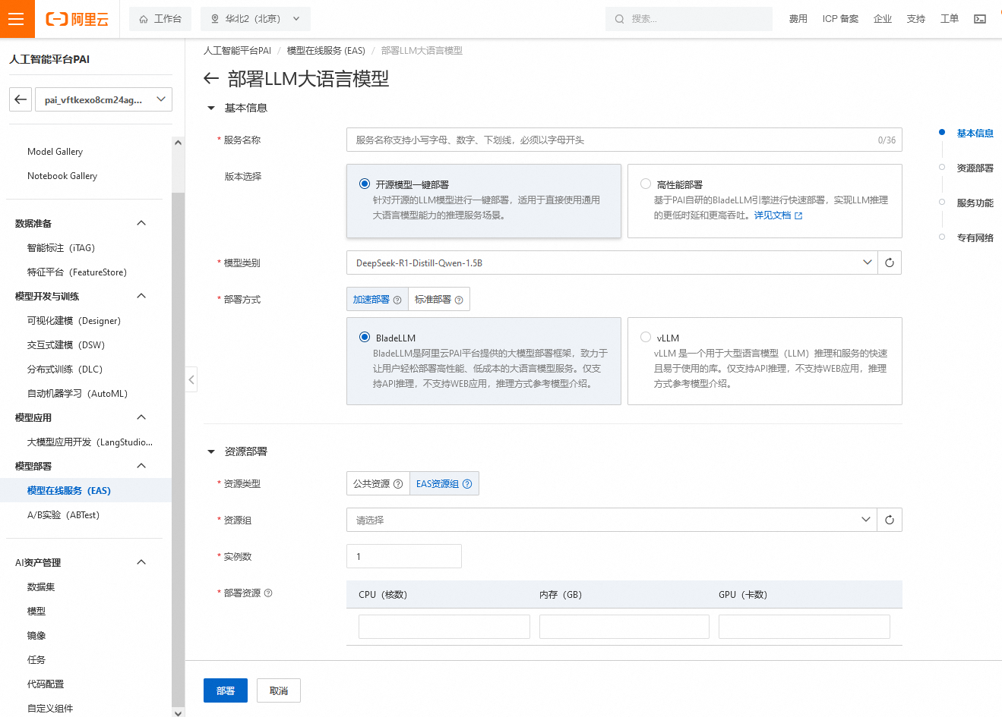Image resolution: width=1002 pixels, height=717 pixels.
Task: Open ICP 备案 in top bar
Action: click(x=840, y=19)
